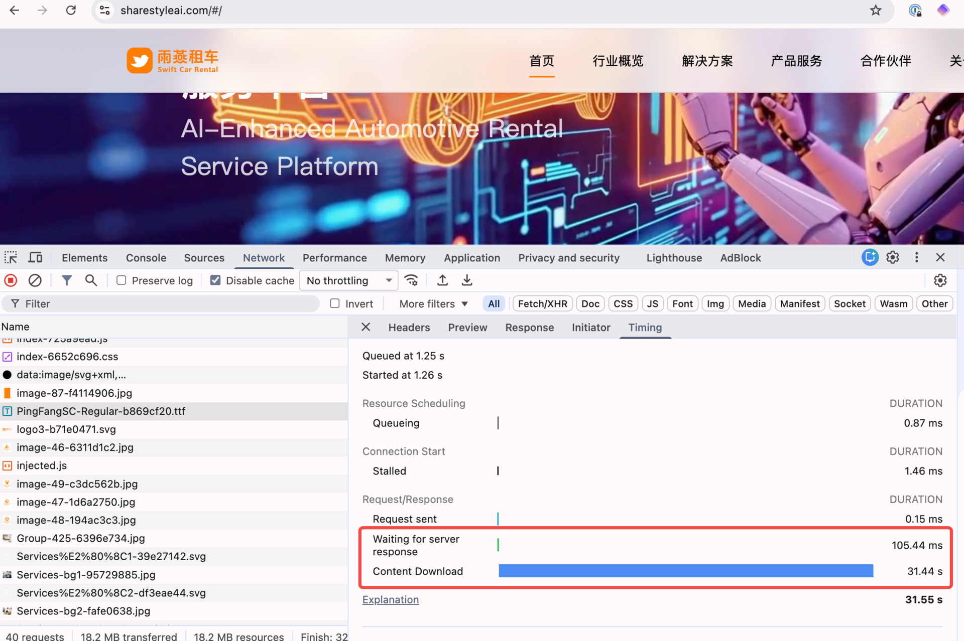
Task: Click the stop recording network log icon
Action: 11,280
